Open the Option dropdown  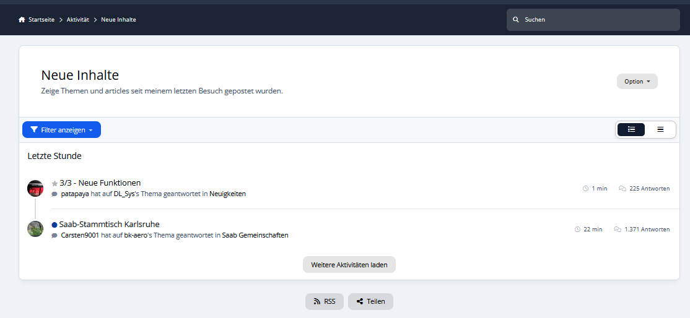pyautogui.click(x=637, y=82)
